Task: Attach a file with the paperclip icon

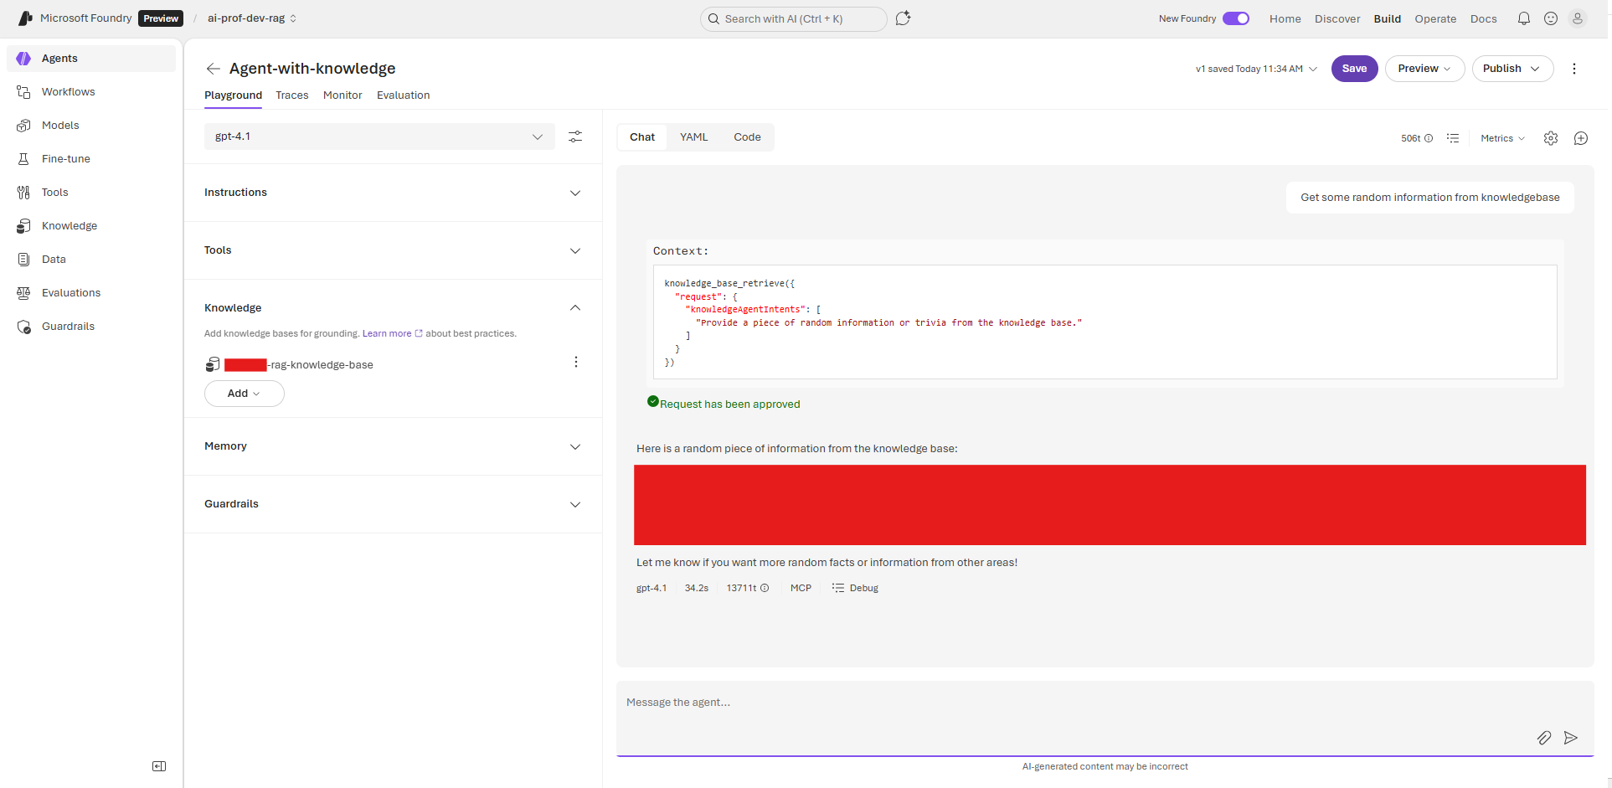Action: (1544, 738)
